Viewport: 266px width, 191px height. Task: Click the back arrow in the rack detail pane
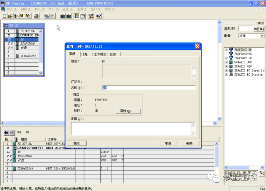(x=7, y=133)
